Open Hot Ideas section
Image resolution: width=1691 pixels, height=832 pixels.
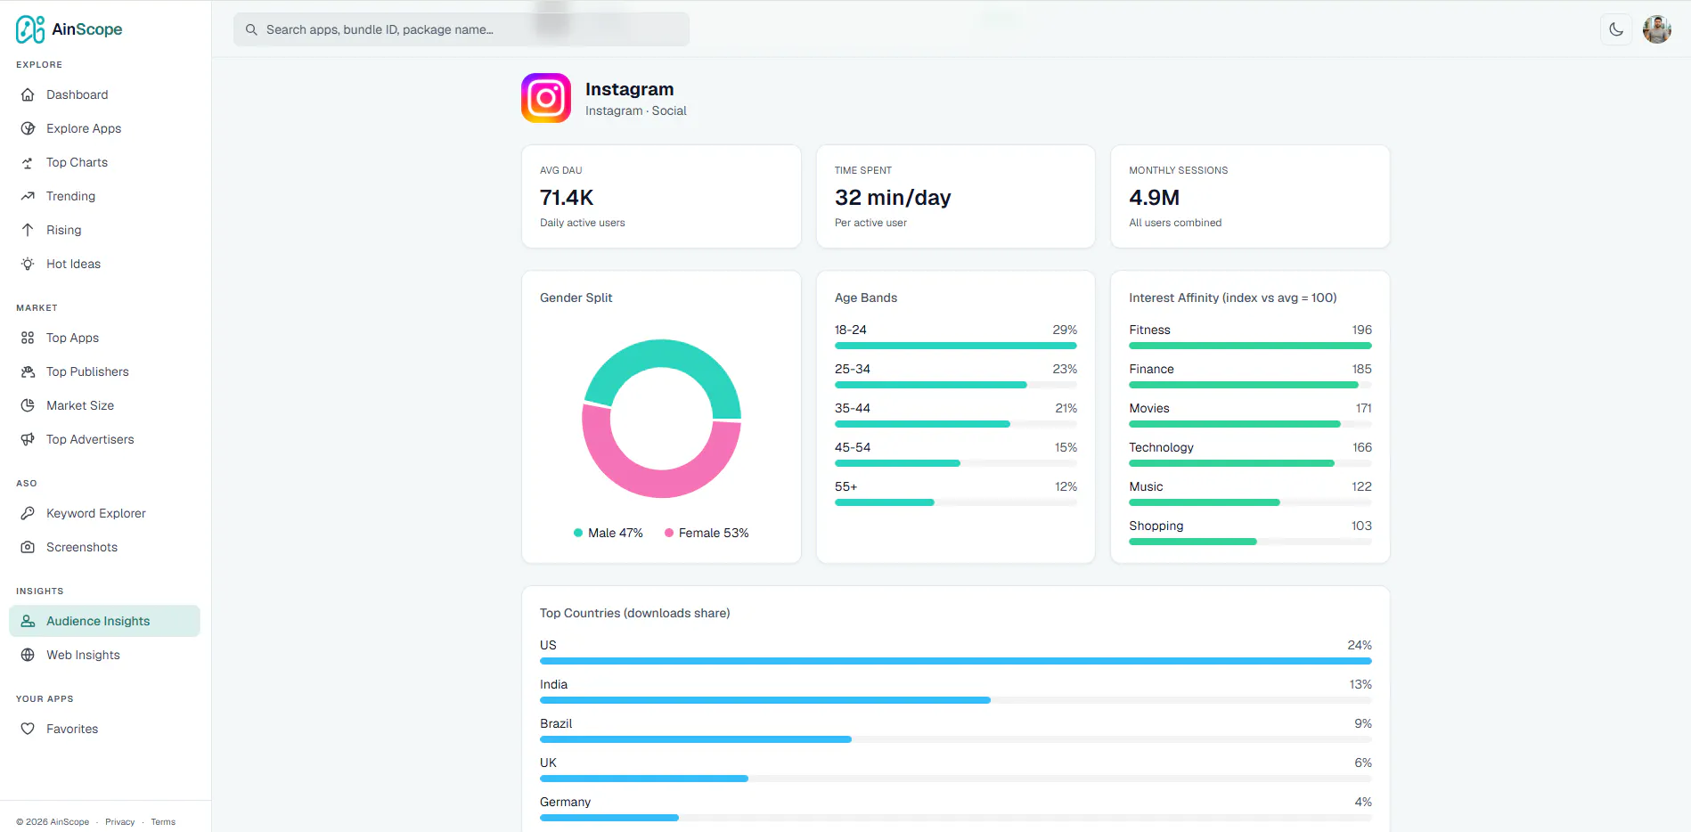[x=105, y=264]
